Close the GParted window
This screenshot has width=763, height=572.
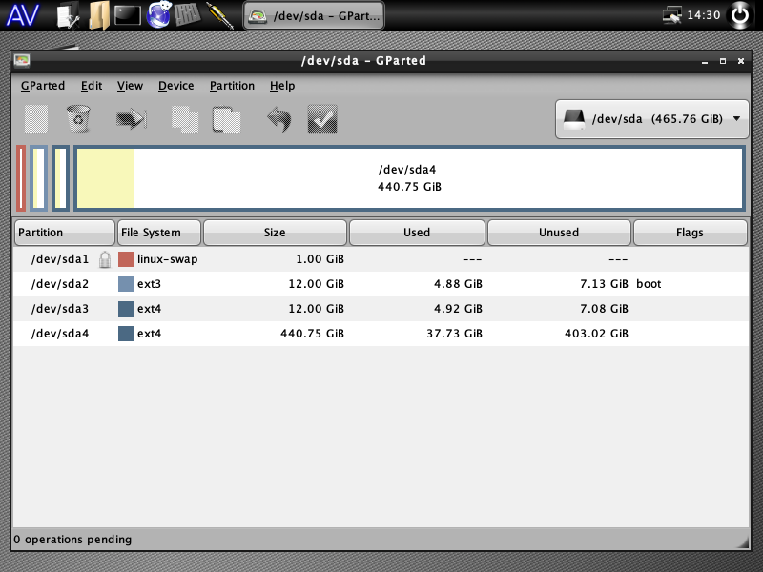coord(741,61)
